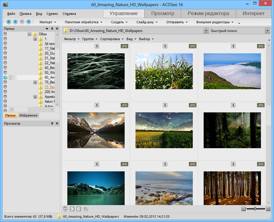Toggle Easy-Select marker beside 60_Amazing folder

coord(5,77)
